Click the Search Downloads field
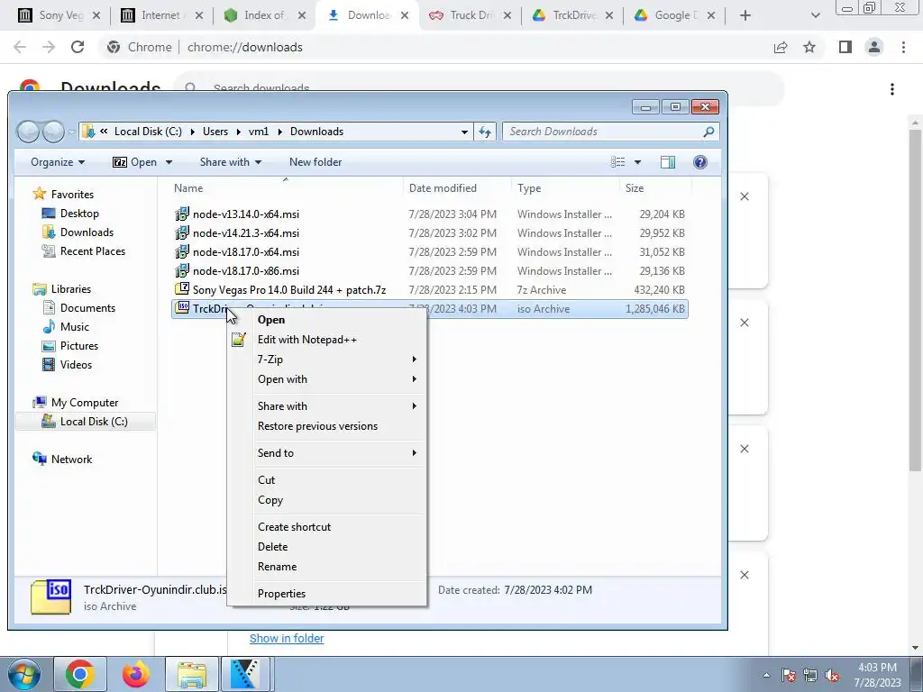 pos(610,132)
